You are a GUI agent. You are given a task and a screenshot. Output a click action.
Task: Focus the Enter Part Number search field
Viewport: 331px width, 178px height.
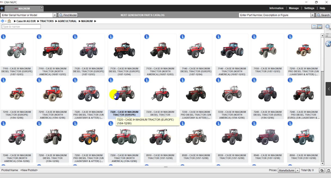click(275, 15)
